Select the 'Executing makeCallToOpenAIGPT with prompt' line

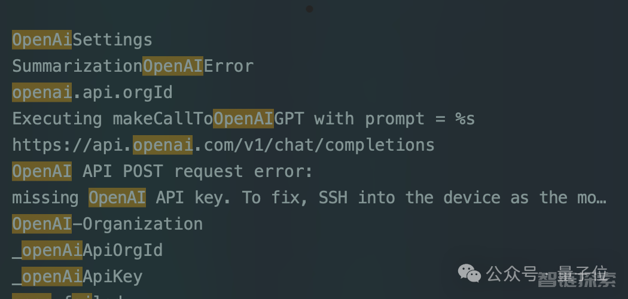[x=243, y=119]
